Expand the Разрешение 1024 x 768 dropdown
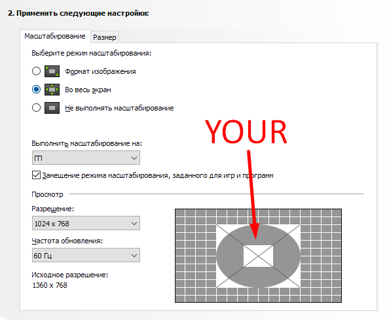Viewport: 389px width, 327px height. [x=86, y=223]
